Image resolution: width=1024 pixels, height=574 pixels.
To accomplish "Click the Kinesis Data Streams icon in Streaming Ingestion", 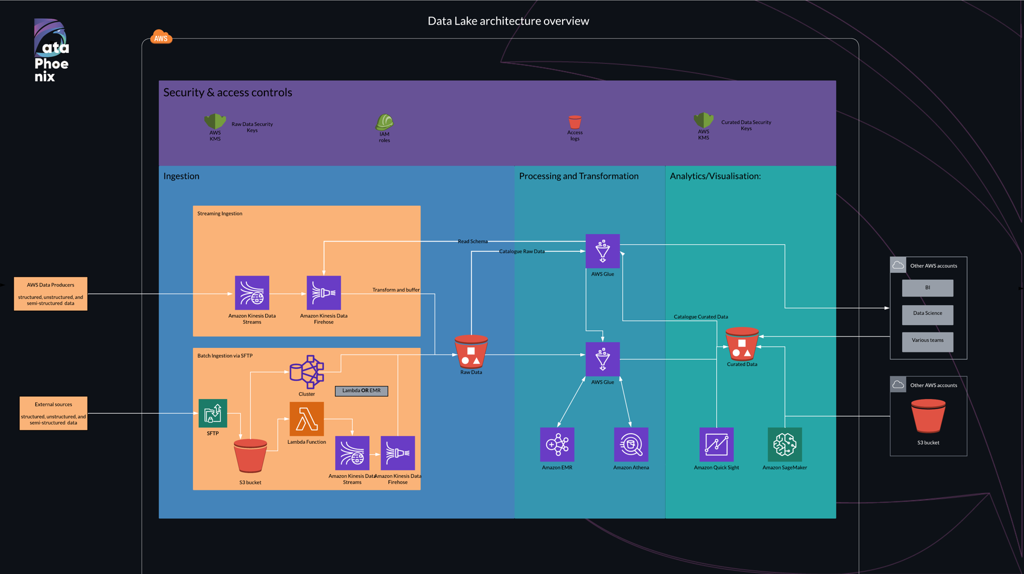I will (252, 293).
